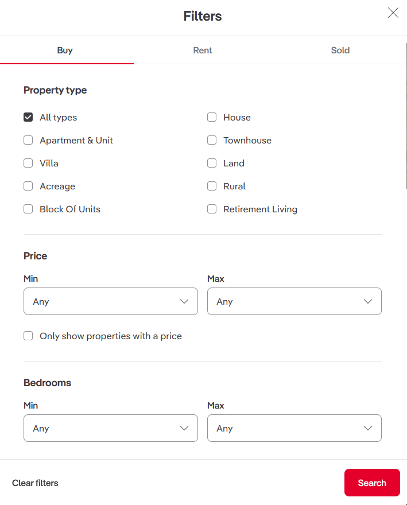Close the Filters dialog with the X icon

click(393, 13)
